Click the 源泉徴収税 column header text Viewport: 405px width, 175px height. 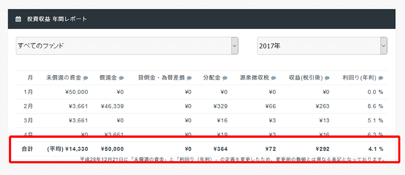(x=255, y=78)
